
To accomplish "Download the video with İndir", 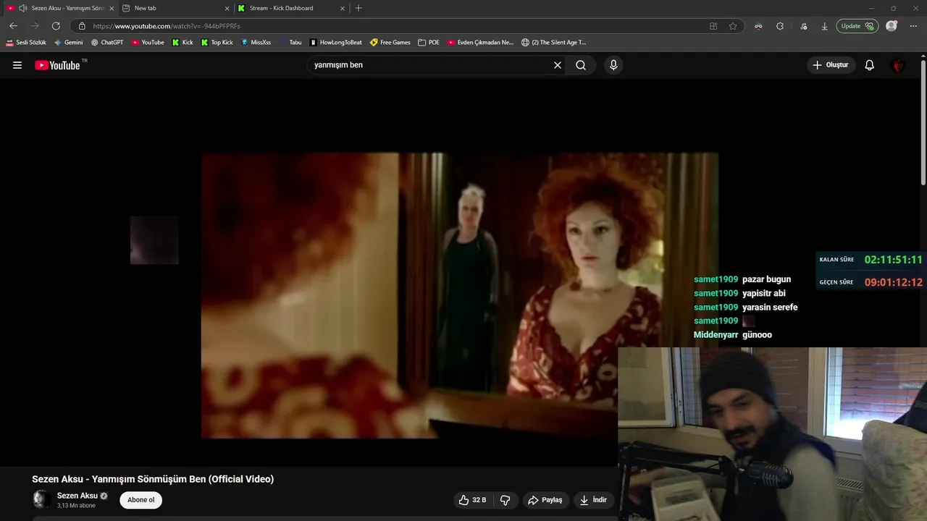I will pos(593,500).
